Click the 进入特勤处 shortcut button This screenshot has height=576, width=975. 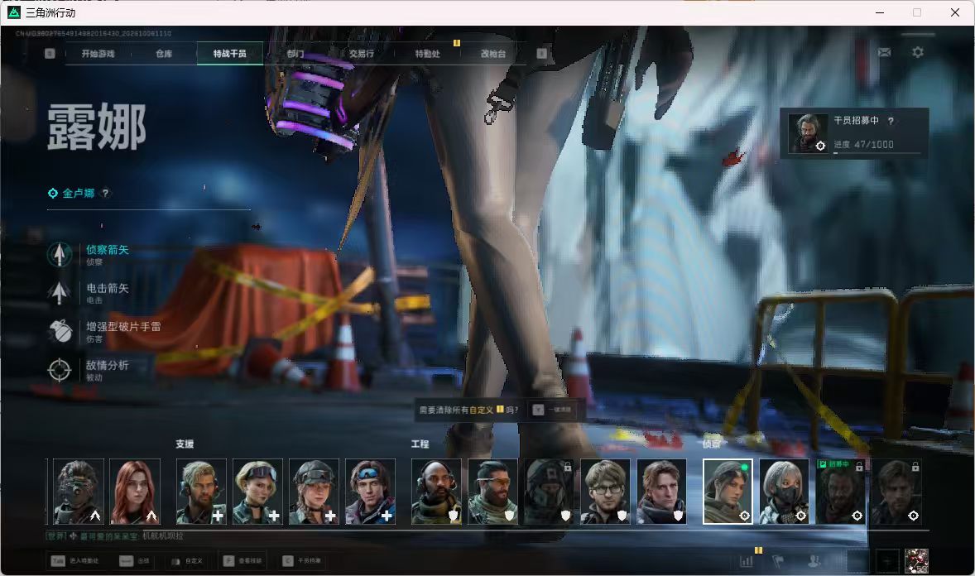pos(75,561)
